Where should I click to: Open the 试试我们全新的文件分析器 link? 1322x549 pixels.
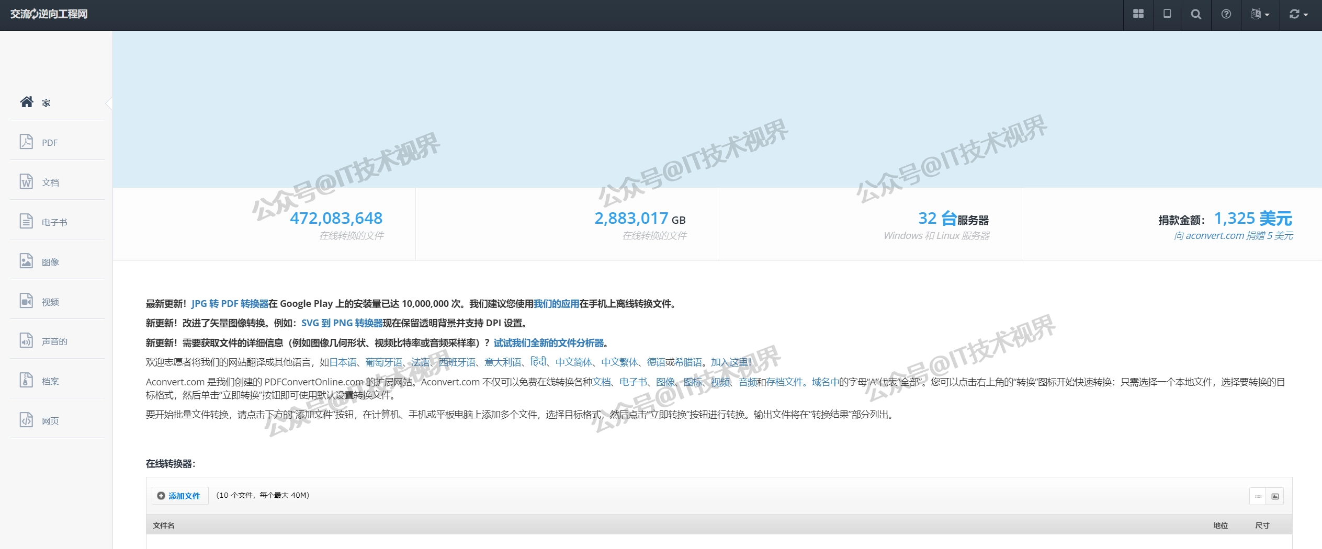tap(549, 343)
